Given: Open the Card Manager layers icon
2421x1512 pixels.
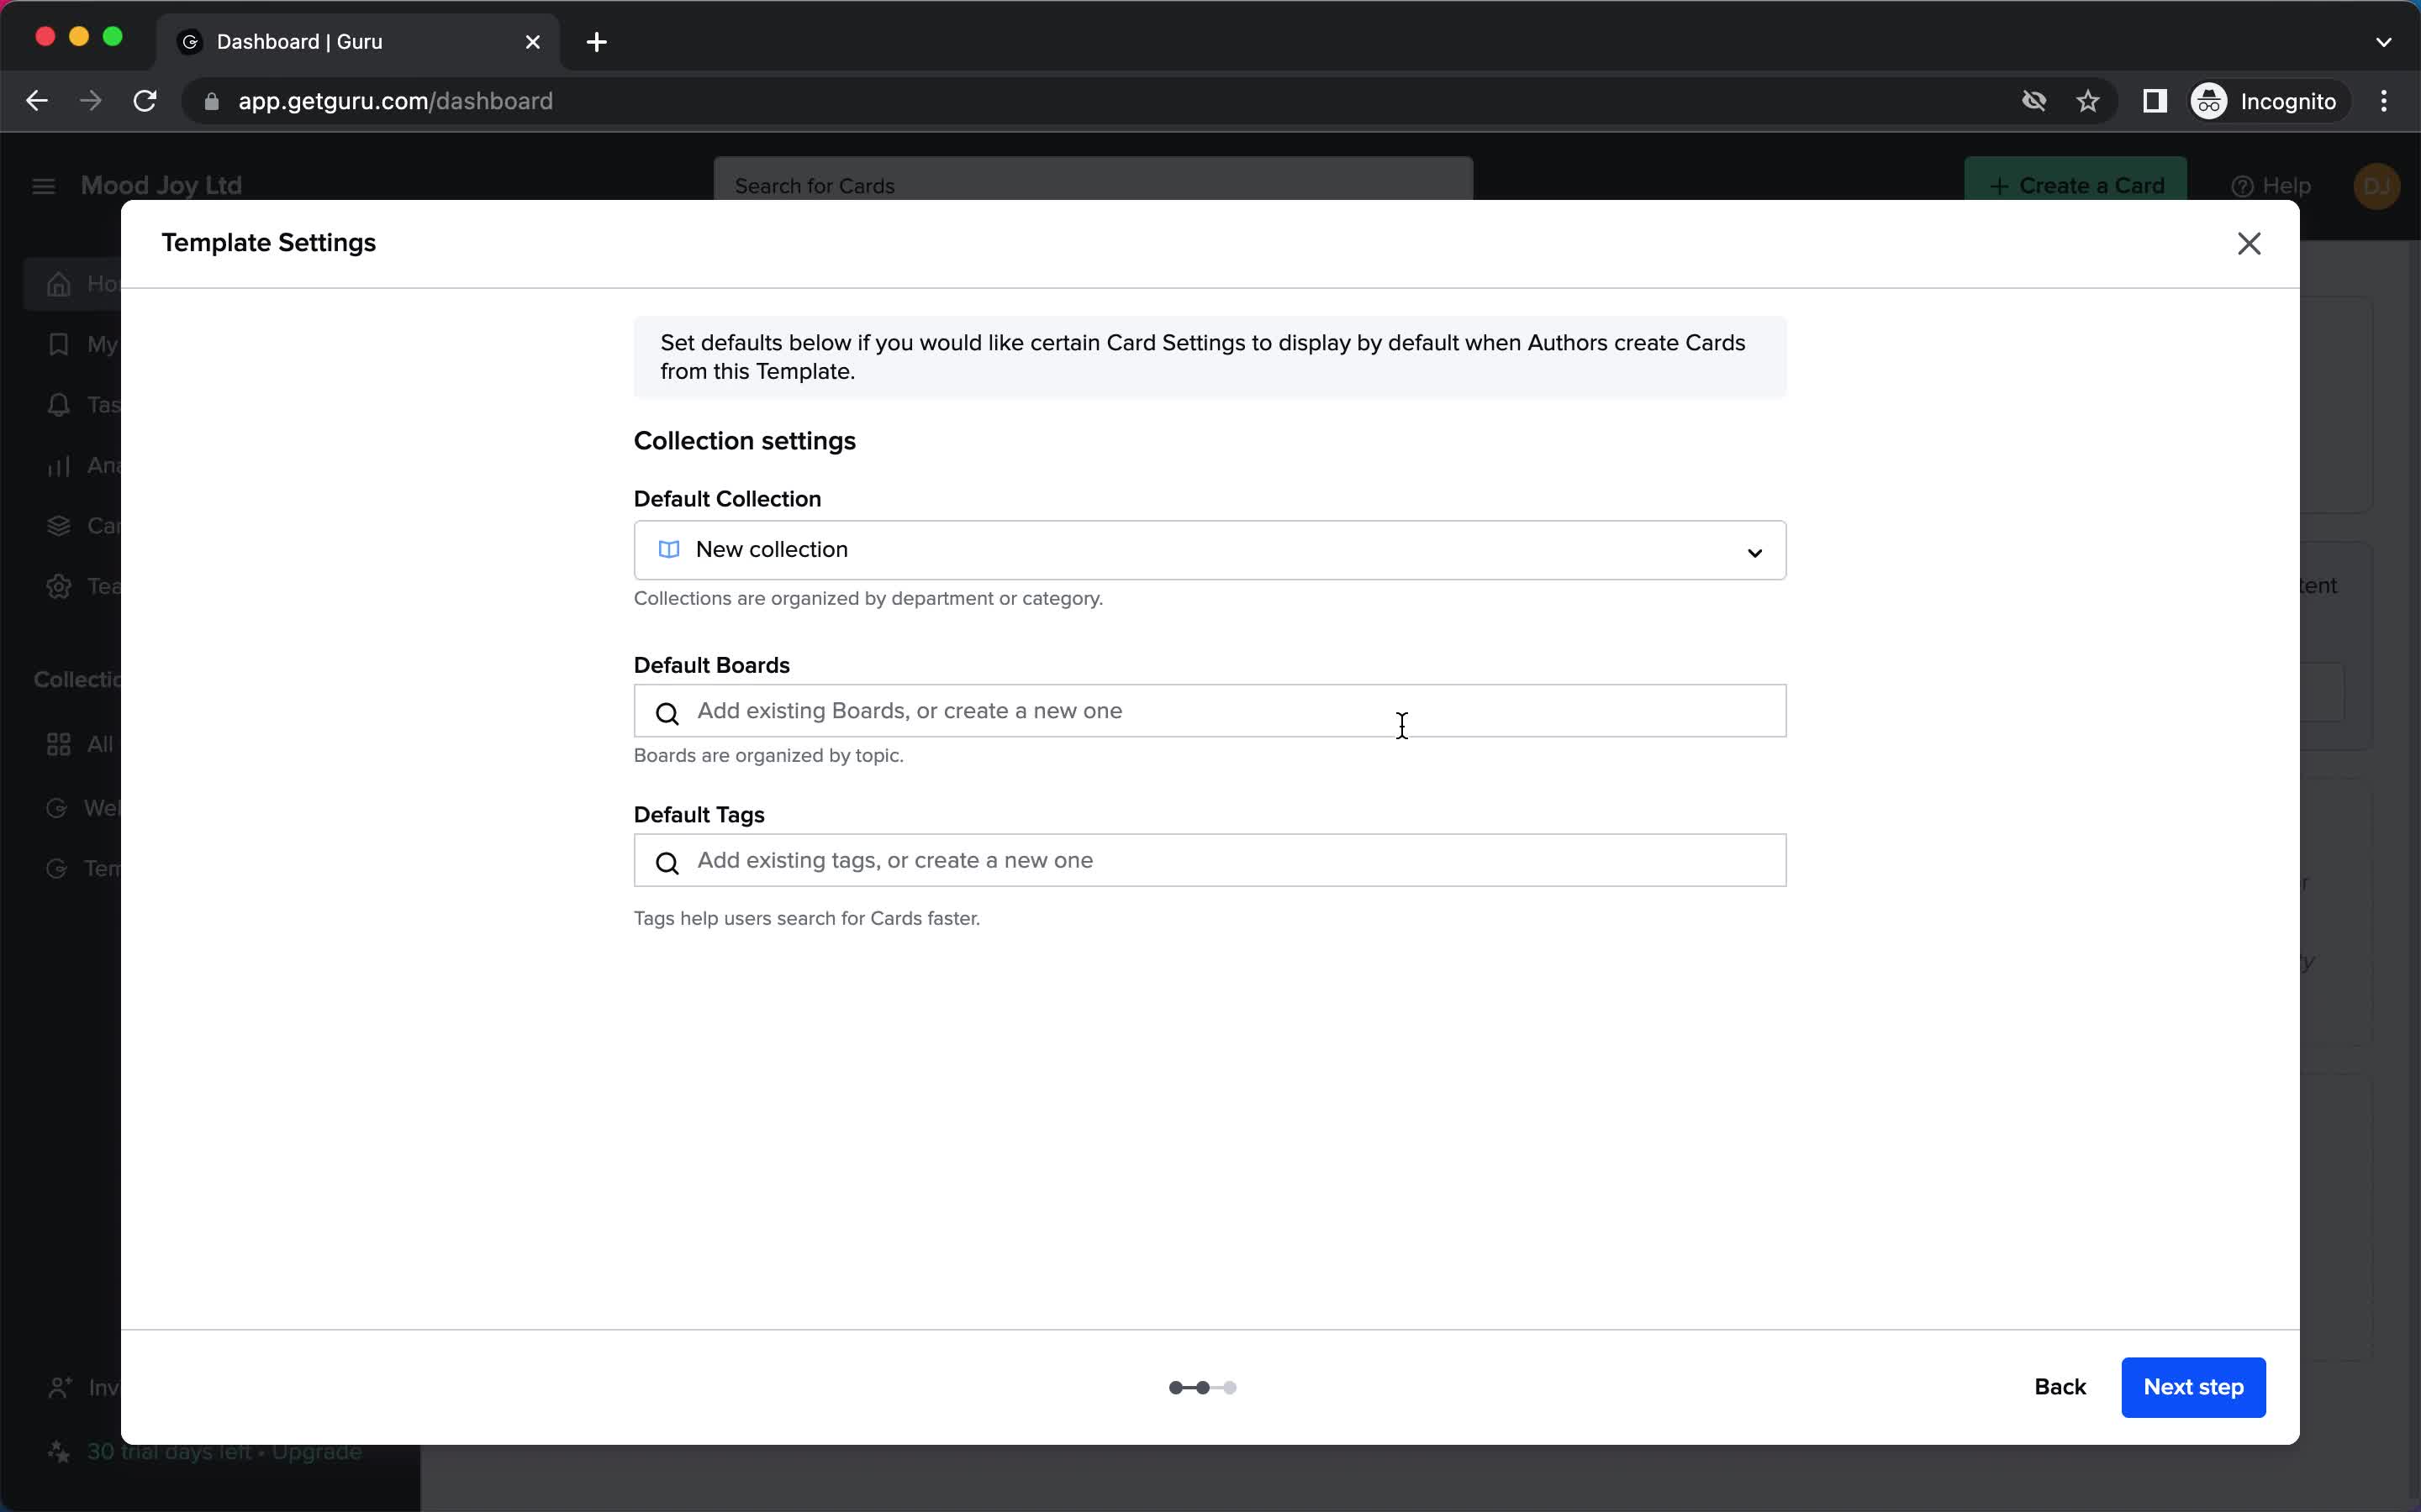Looking at the screenshot, I should pyautogui.click(x=59, y=526).
